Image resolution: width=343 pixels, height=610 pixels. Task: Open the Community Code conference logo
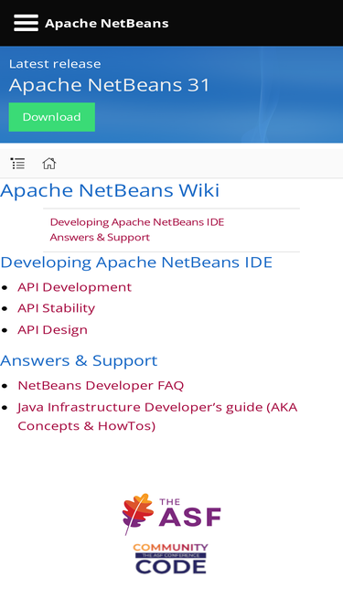171,559
